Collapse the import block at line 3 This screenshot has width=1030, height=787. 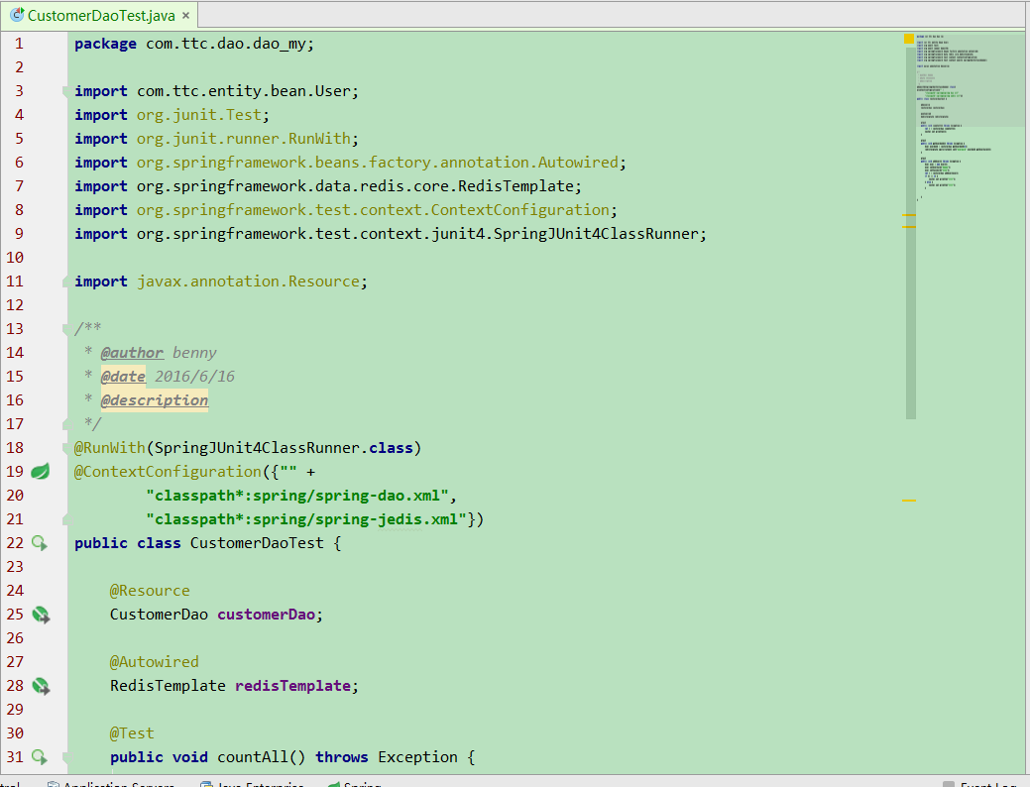click(x=65, y=90)
